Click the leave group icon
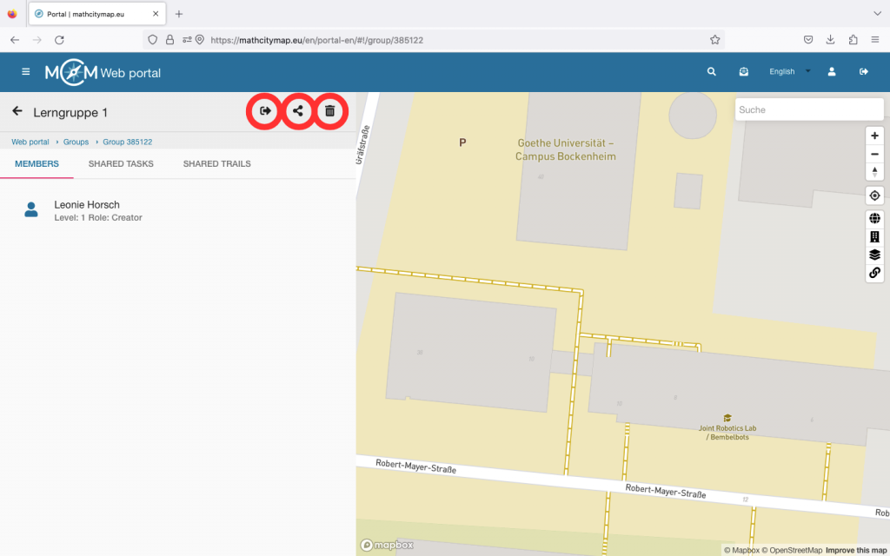Viewport: 890px width, 556px height. (265, 111)
